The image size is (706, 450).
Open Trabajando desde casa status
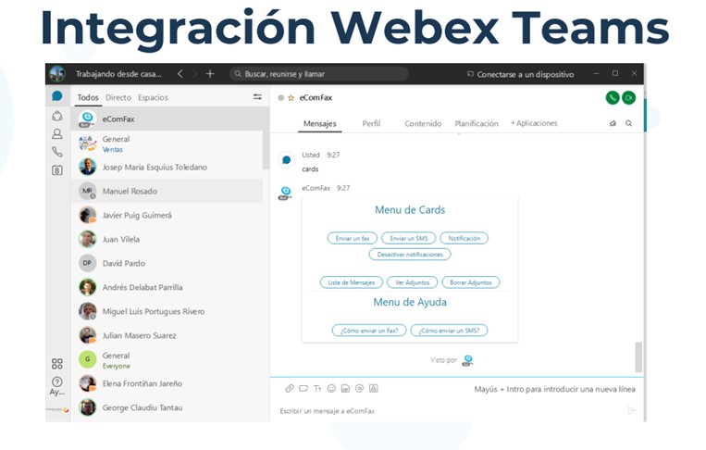[x=118, y=74]
